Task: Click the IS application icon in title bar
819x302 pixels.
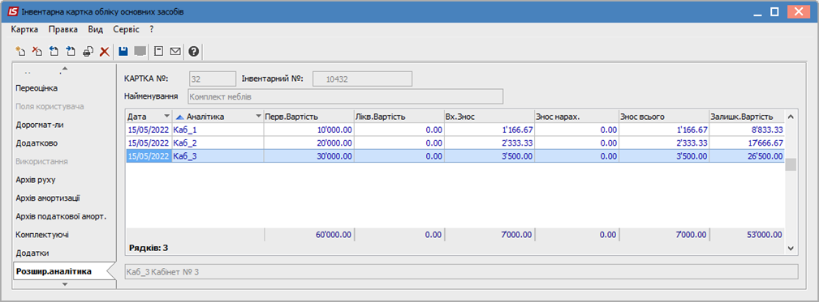Action: tap(12, 11)
